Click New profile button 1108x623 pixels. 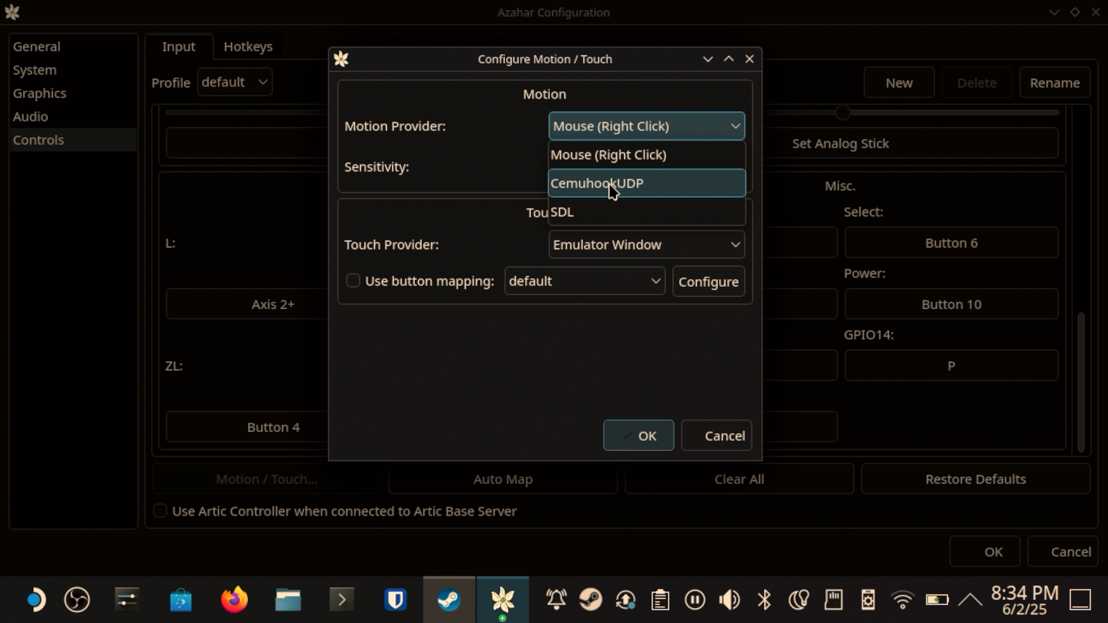pos(899,82)
